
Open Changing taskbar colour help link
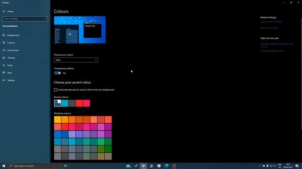272,51
